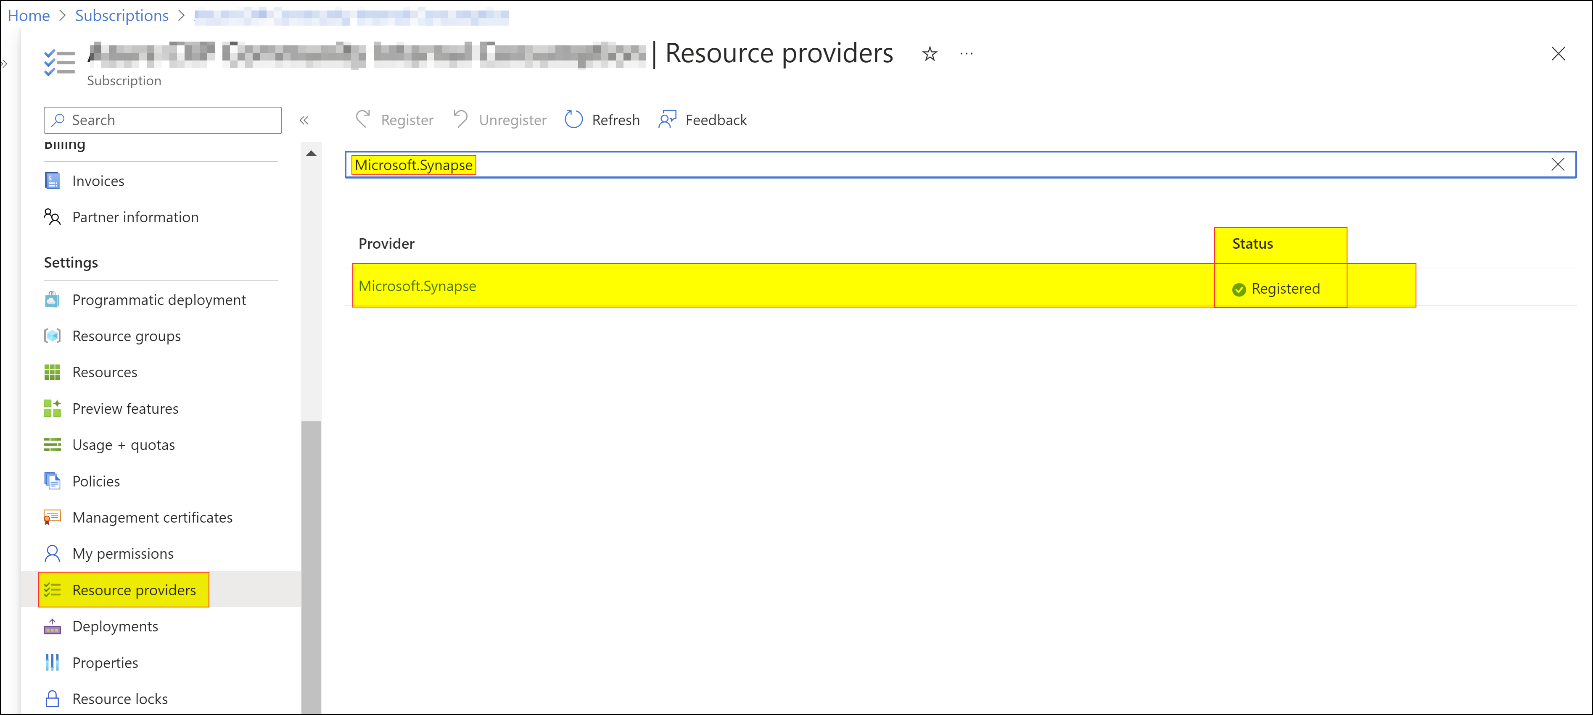Click the Feedback icon in toolbar
This screenshot has height=715, width=1593.
(667, 120)
